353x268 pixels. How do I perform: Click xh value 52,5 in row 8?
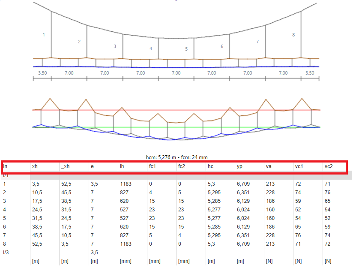37,244
